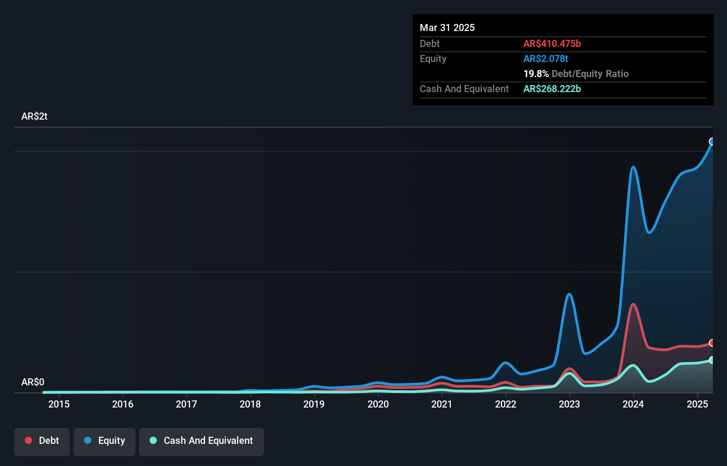Screen dimensions: 727x466
Task: Click the Equity line peak near 2023
Action: click(x=569, y=294)
